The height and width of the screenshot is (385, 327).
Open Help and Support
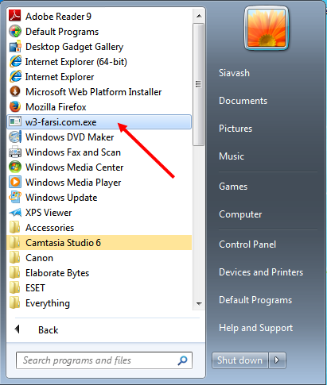(256, 328)
